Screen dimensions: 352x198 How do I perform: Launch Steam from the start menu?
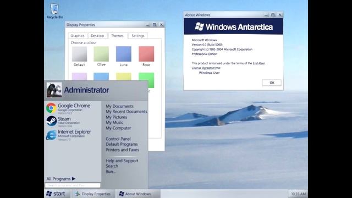click(x=63, y=121)
